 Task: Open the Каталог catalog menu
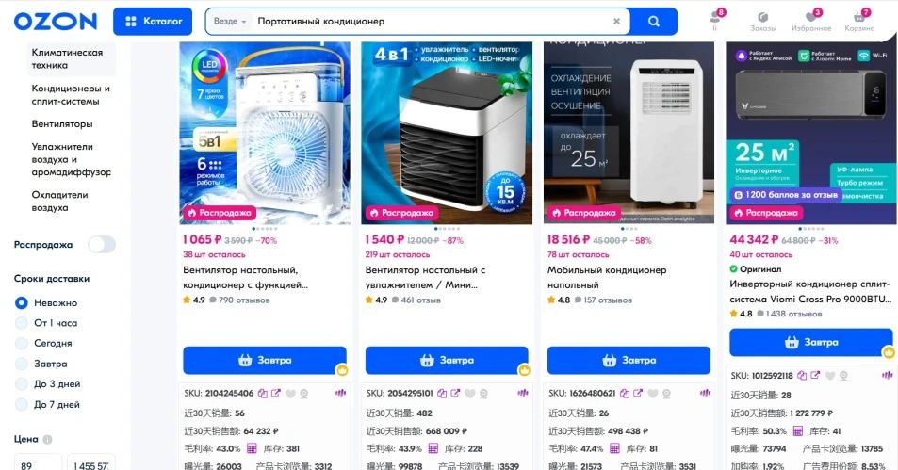(154, 21)
